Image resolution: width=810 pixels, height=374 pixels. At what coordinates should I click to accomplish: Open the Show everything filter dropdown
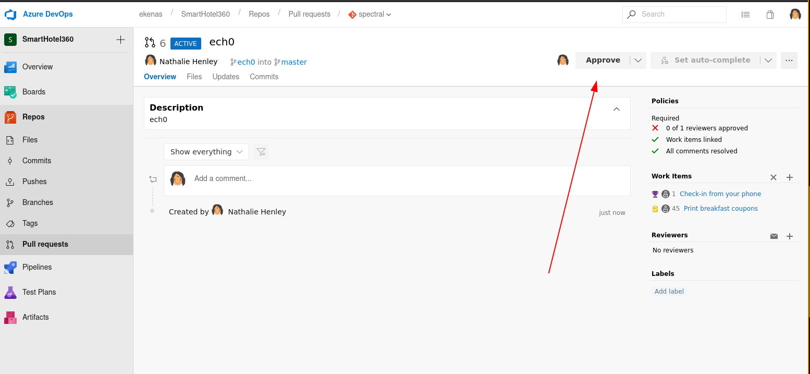tap(206, 152)
